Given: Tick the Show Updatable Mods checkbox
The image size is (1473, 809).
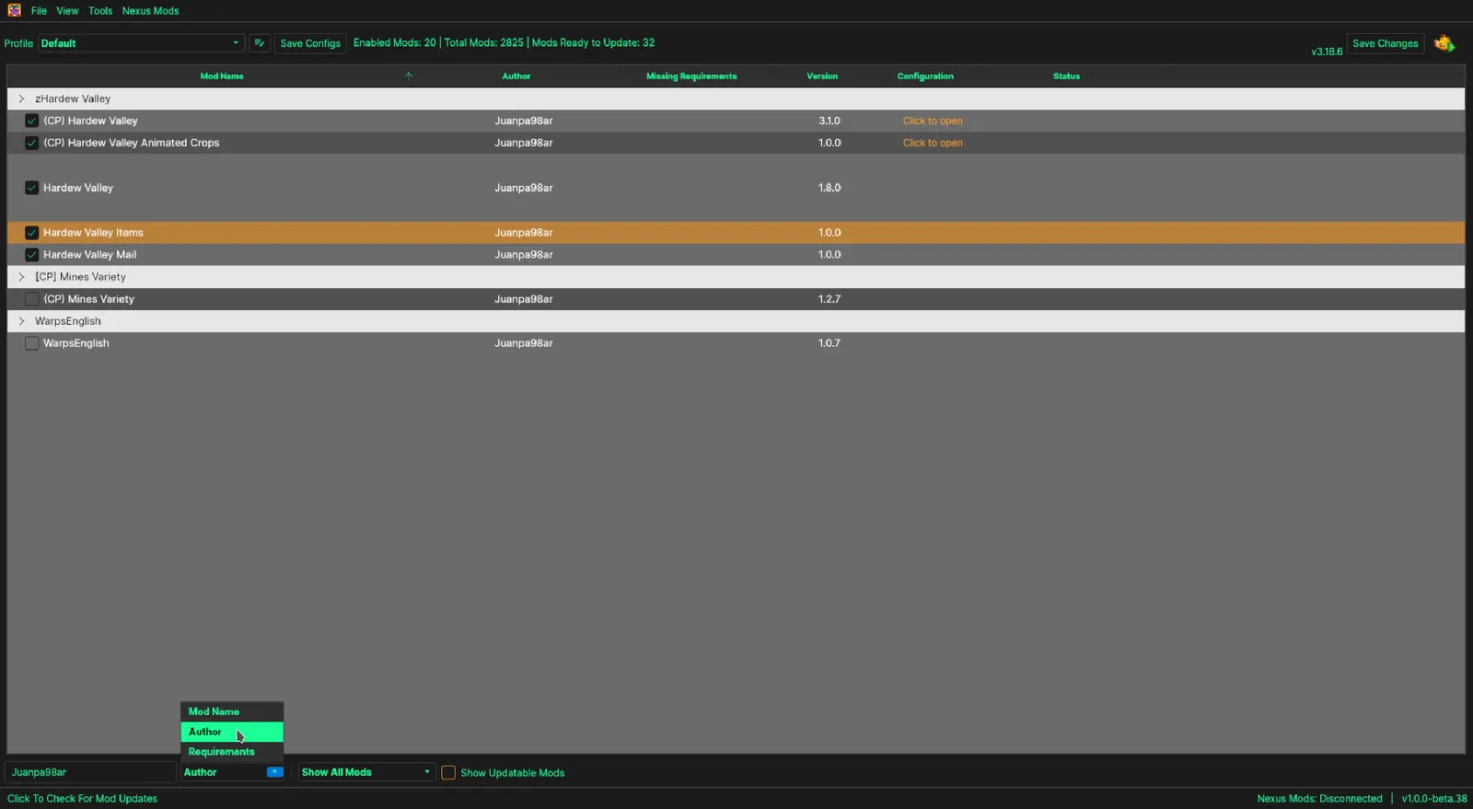Looking at the screenshot, I should pos(448,773).
